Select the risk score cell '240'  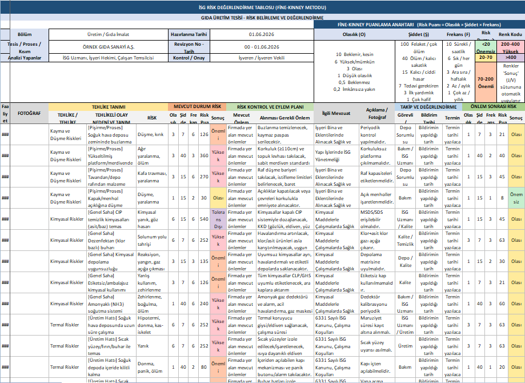[204, 303]
